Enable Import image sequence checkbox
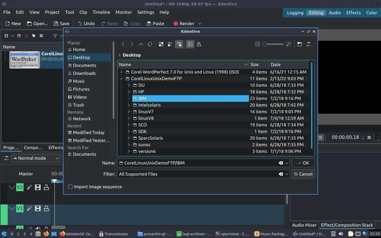Image resolution: width=381 pixels, height=238 pixels. coord(70,187)
